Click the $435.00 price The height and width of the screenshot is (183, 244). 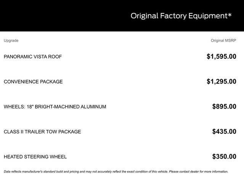224,132
